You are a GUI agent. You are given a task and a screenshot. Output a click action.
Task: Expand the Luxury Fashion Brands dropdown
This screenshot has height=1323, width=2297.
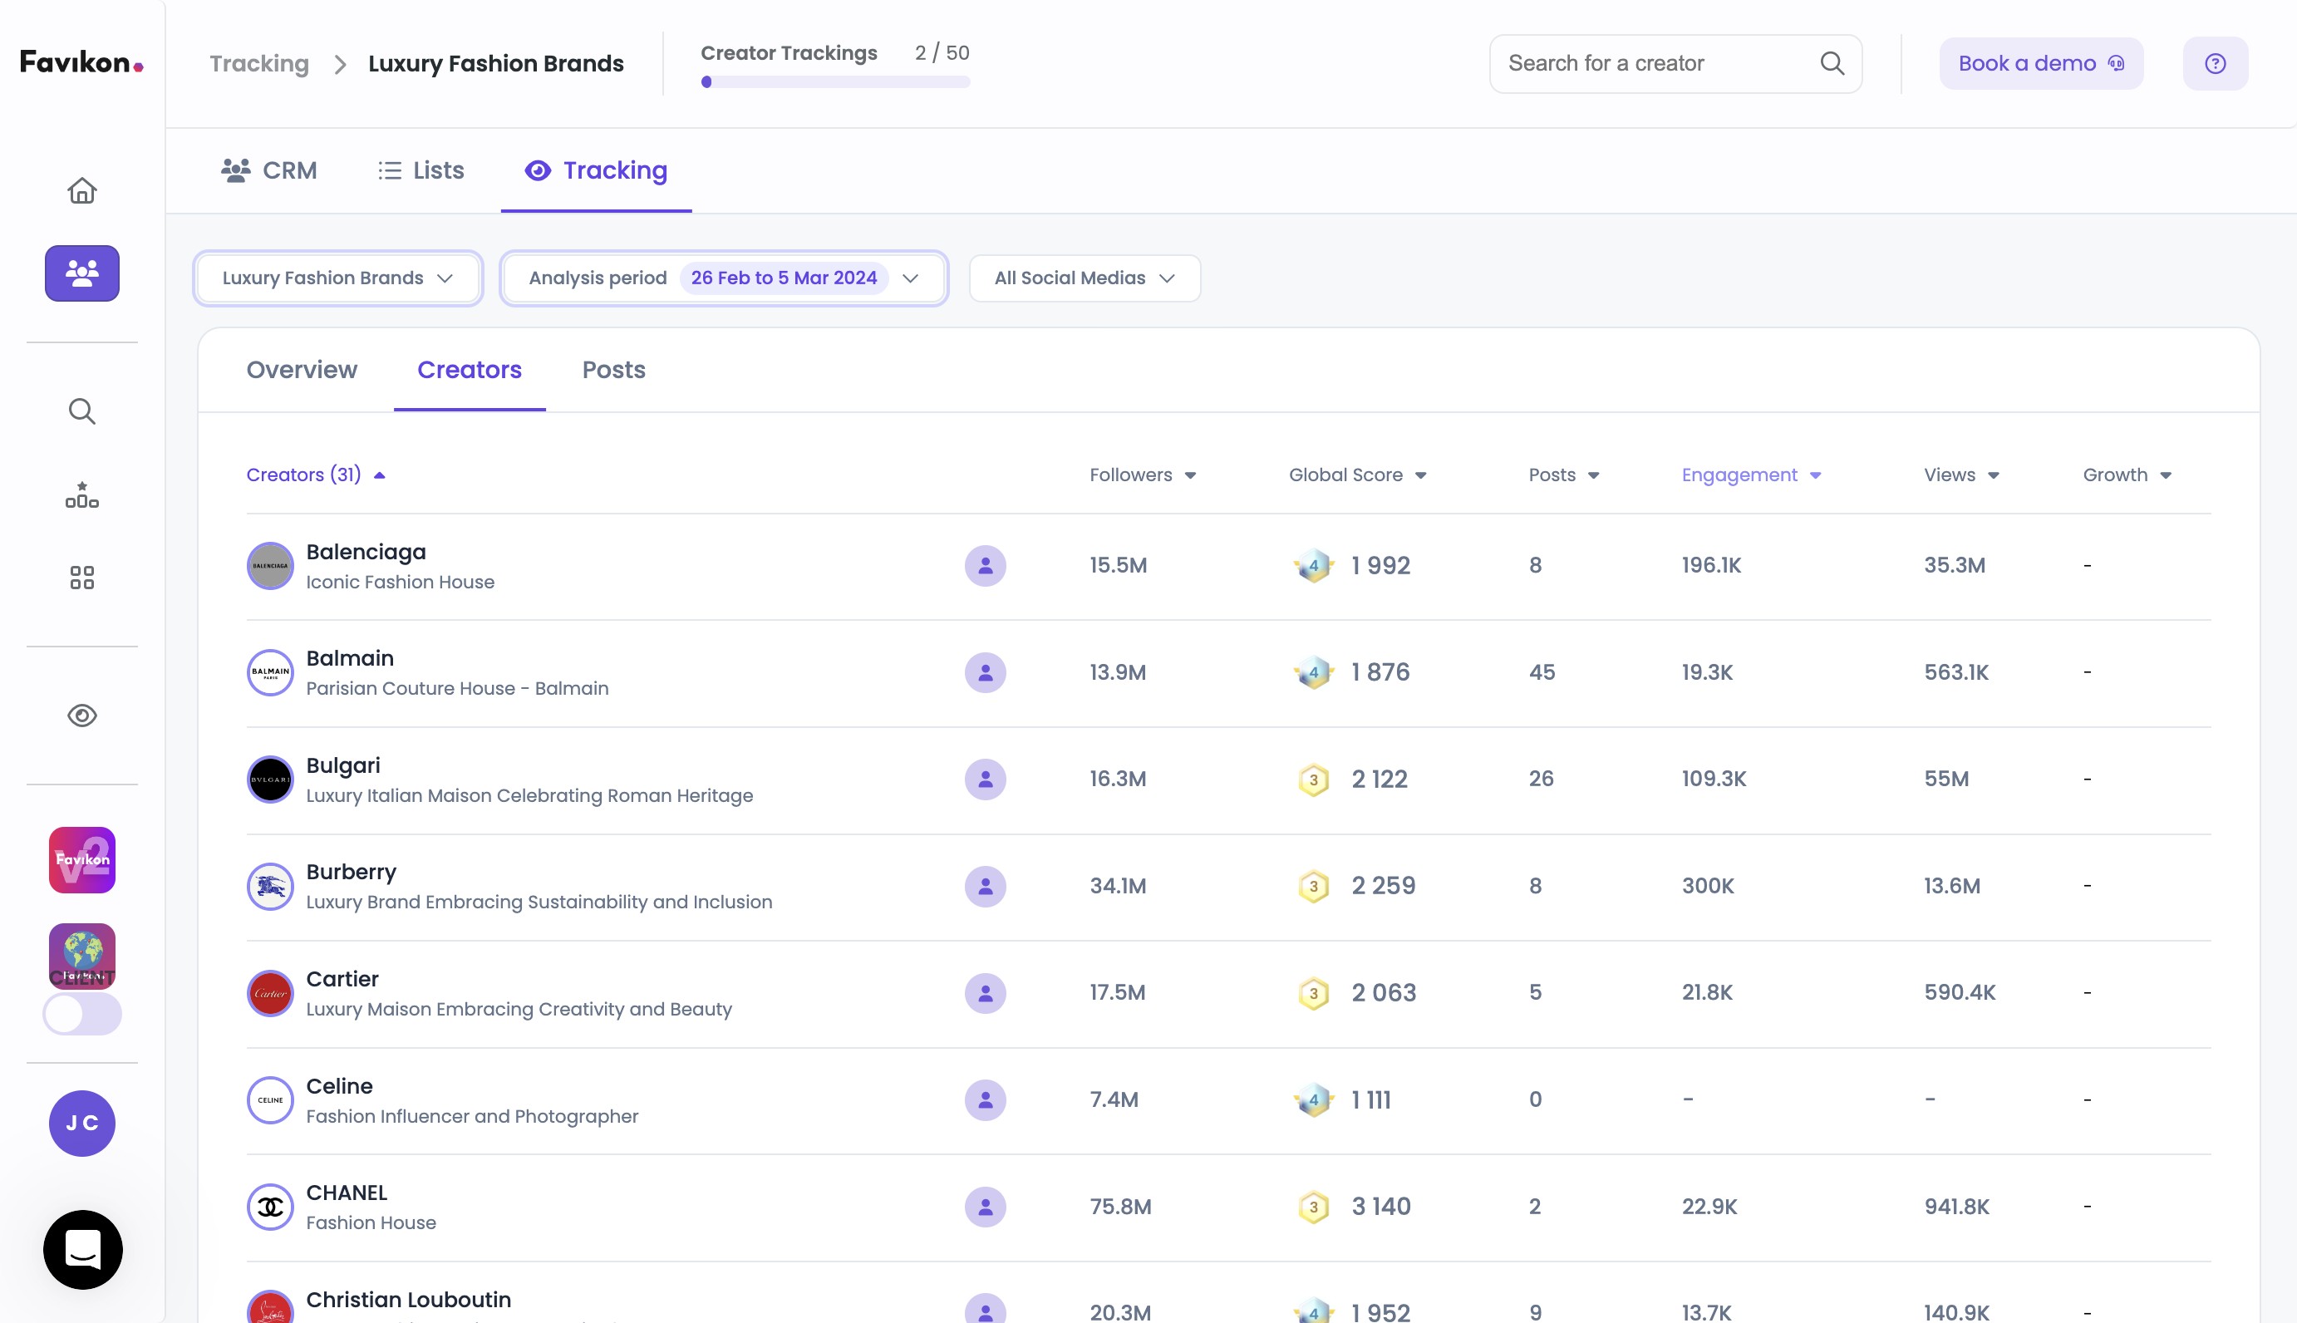337,278
